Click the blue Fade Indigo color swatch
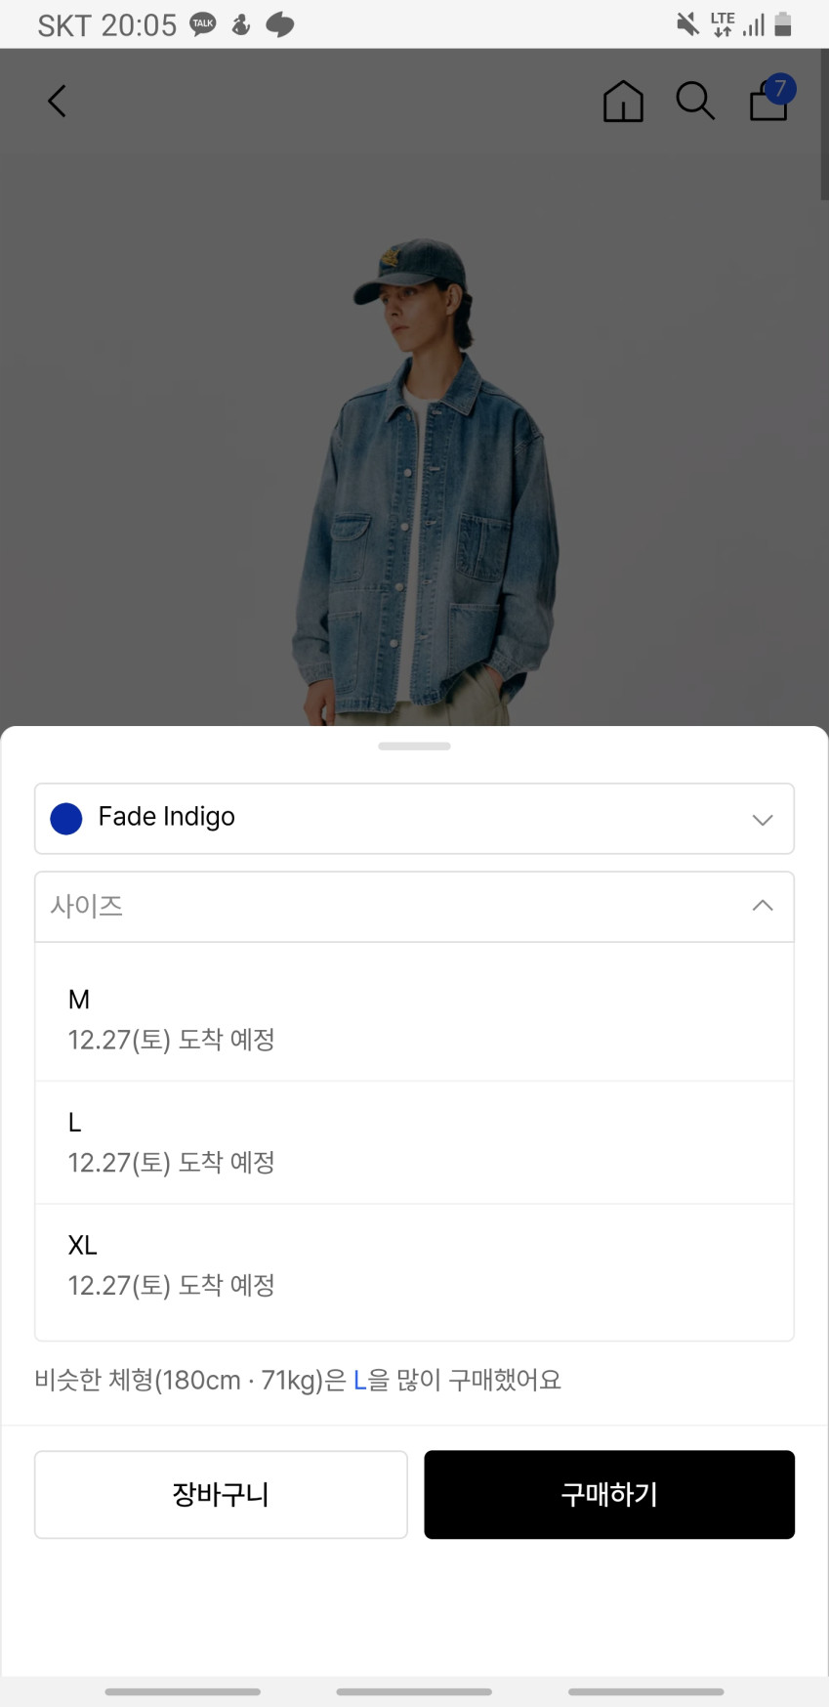829x1707 pixels. click(x=66, y=819)
